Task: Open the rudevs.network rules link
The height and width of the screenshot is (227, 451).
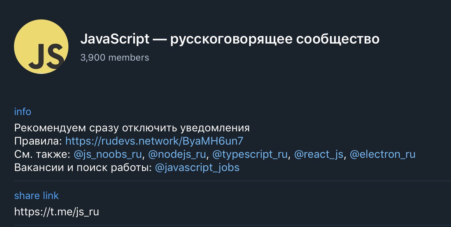Action: click(154, 141)
